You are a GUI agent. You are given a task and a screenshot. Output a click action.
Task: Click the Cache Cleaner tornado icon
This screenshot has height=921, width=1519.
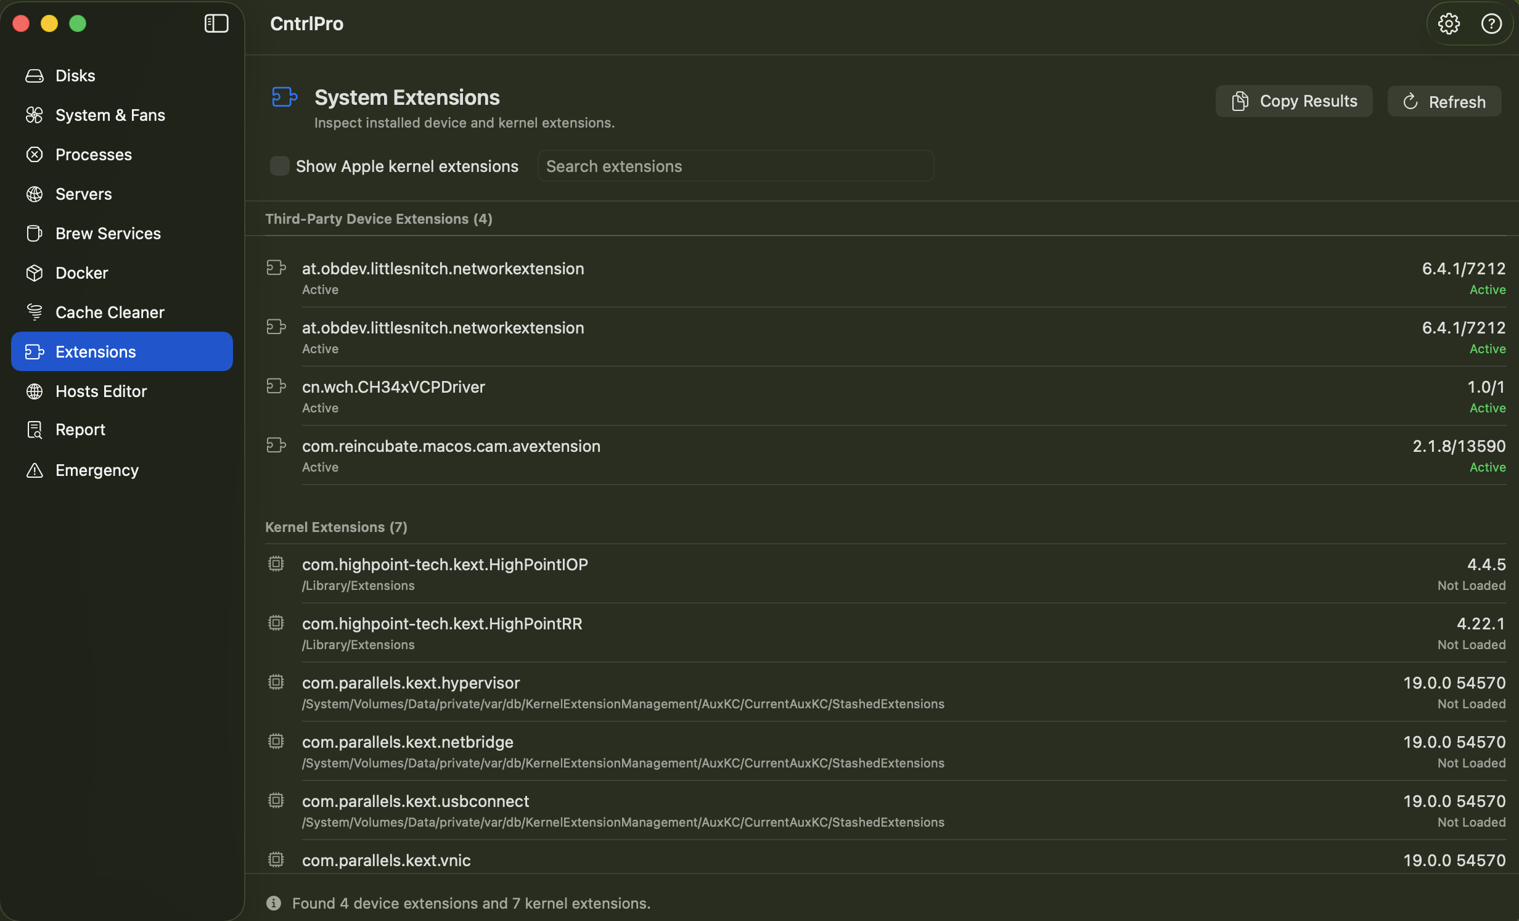(35, 313)
